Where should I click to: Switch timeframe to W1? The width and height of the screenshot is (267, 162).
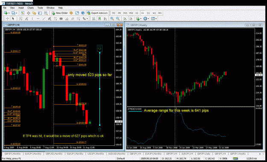point(154,13)
